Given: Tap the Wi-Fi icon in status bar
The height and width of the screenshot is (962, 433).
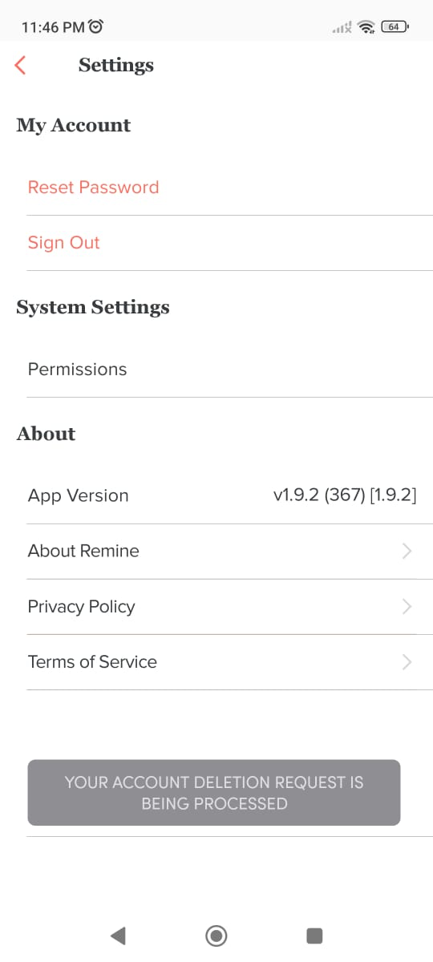Looking at the screenshot, I should click(367, 27).
